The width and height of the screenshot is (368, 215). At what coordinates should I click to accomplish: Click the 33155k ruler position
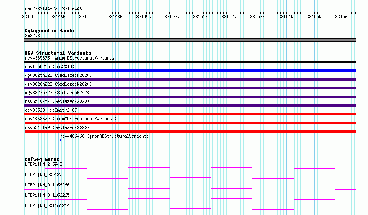point(314,17)
